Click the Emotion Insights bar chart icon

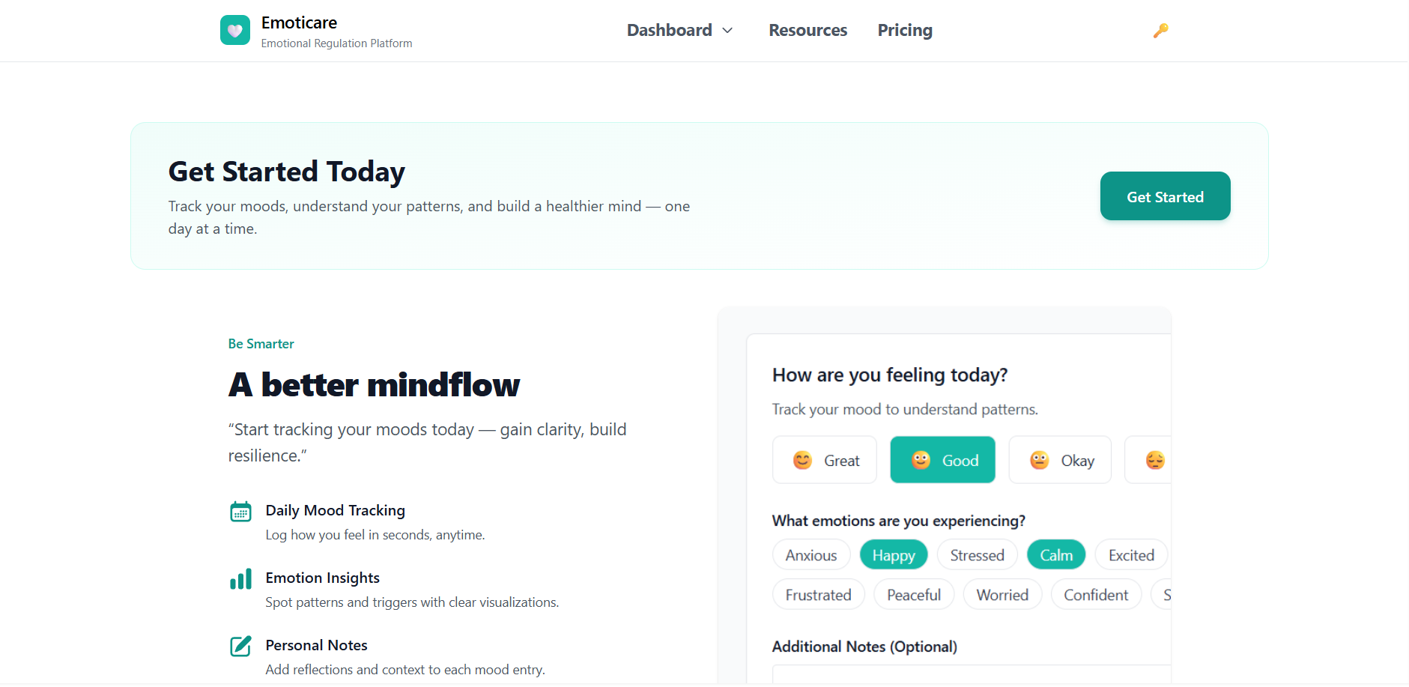240,578
